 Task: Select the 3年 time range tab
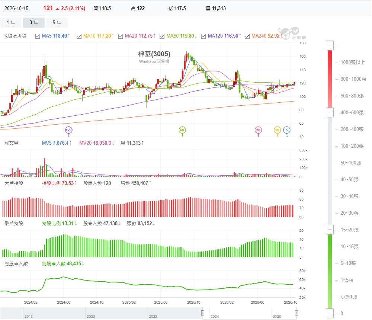coord(34,23)
